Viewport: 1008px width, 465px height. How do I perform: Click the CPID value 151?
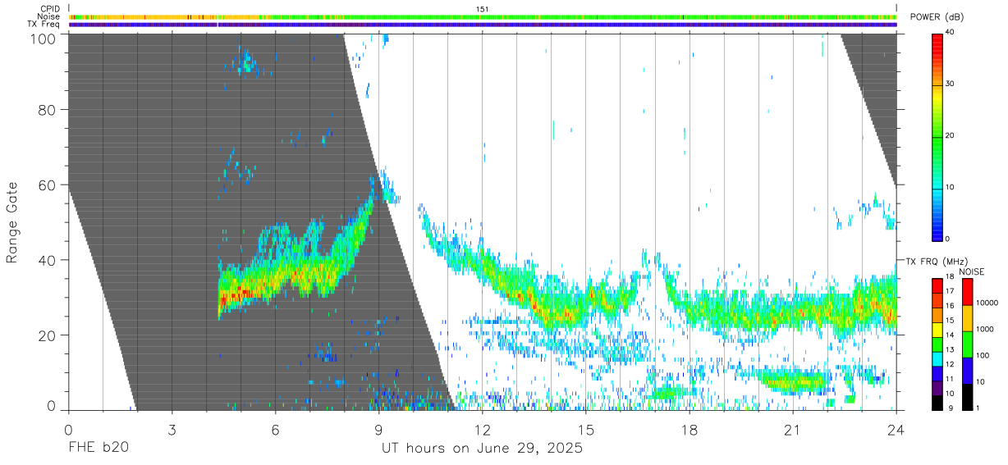pos(483,9)
